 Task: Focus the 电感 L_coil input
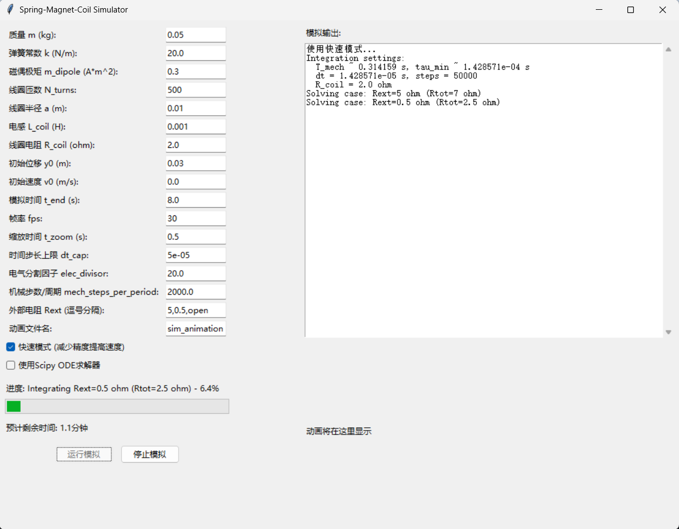[196, 127]
